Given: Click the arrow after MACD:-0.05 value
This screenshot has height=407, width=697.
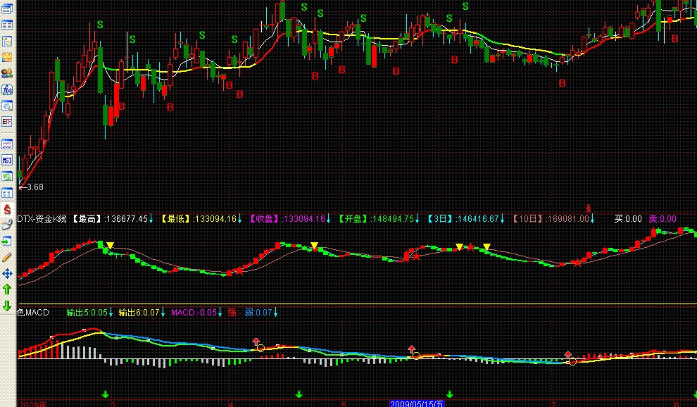Looking at the screenshot, I should coord(220,313).
